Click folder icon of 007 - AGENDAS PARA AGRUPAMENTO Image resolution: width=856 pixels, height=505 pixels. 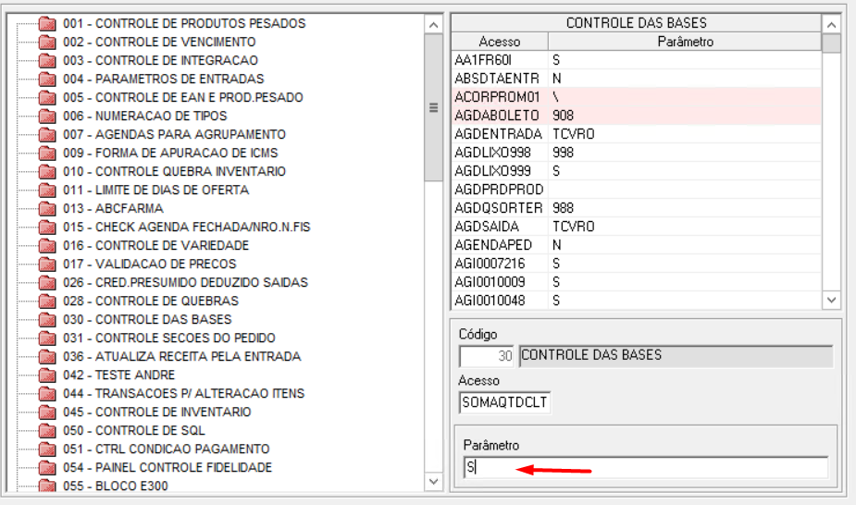(x=47, y=135)
